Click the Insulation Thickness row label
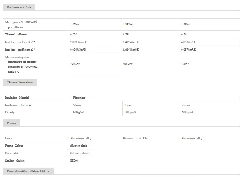The image size is (243, 177). [18, 105]
